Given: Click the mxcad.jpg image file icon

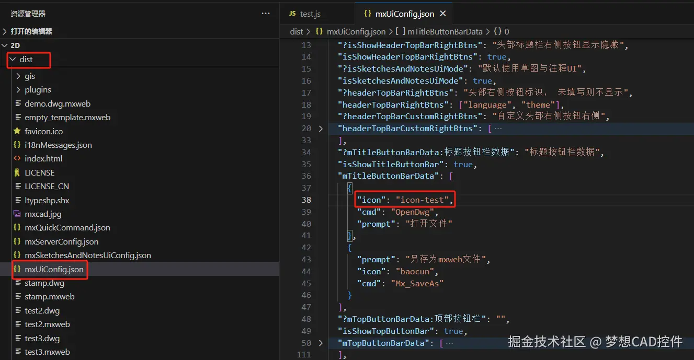Looking at the screenshot, I should [x=17, y=214].
